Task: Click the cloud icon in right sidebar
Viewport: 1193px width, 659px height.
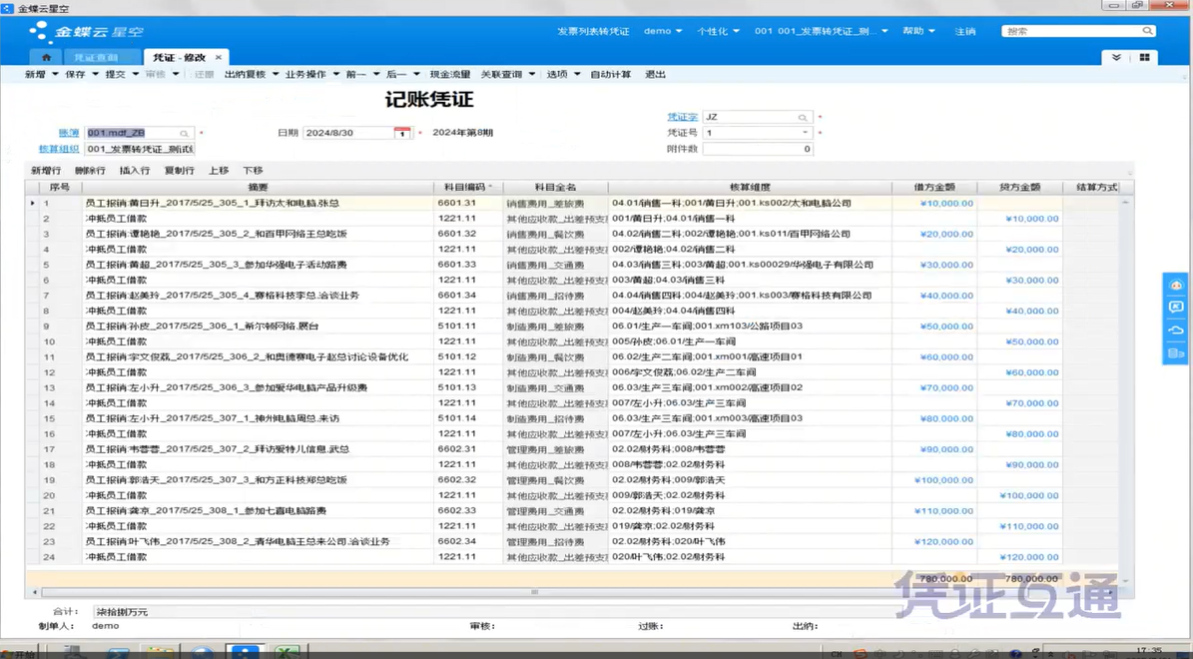Action: pyautogui.click(x=1176, y=330)
